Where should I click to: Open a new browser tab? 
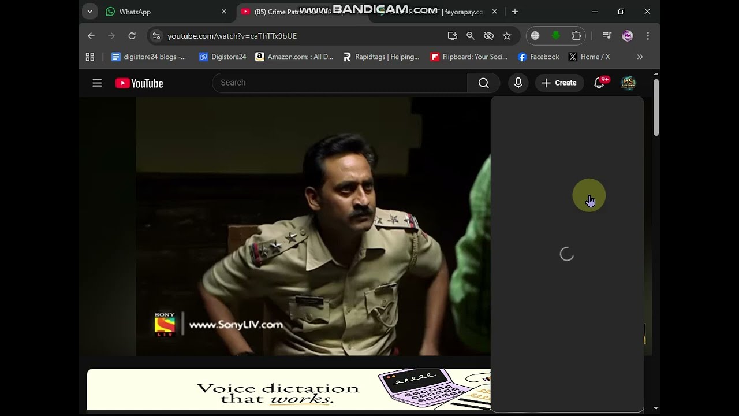point(515,12)
